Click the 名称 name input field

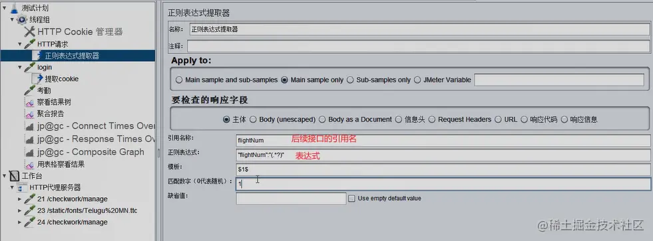click(419, 29)
